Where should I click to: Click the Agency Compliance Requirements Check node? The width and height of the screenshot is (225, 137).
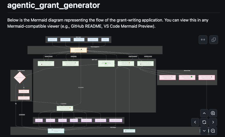pos(207,78)
